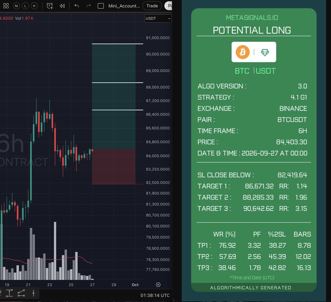Click the square layout icon beside Mini_Account

tap(101, 6)
